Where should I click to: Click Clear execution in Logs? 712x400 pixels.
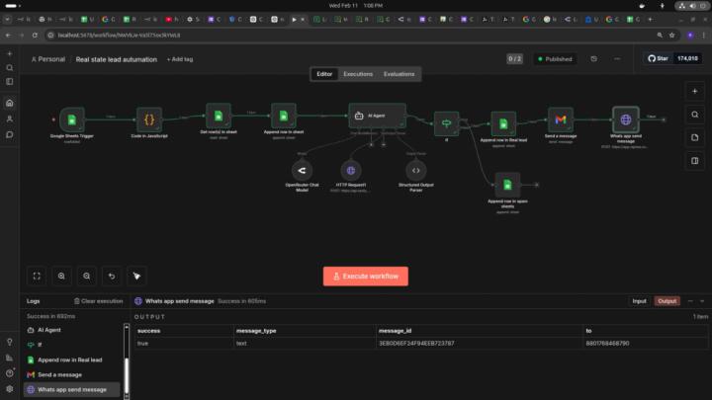99,301
